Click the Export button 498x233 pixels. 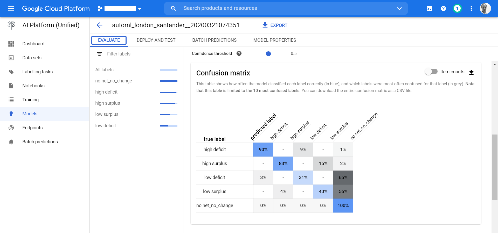(x=275, y=25)
